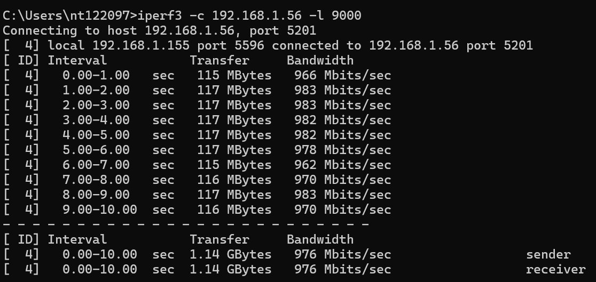
Task: Click the 'sender' label in summary
Action: [x=548, y=254]
